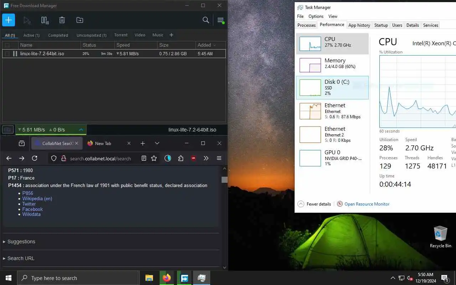The height and width of the screenshot is (285, 456).
Task: Select Ethernet 87.6 Mbps graph in Task Manager
Action: click(332, 111)
